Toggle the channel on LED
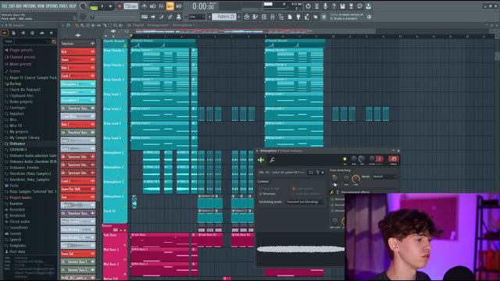Image resolution: width=500 pixels, height=281 pixels. click(x=345, y=158)
